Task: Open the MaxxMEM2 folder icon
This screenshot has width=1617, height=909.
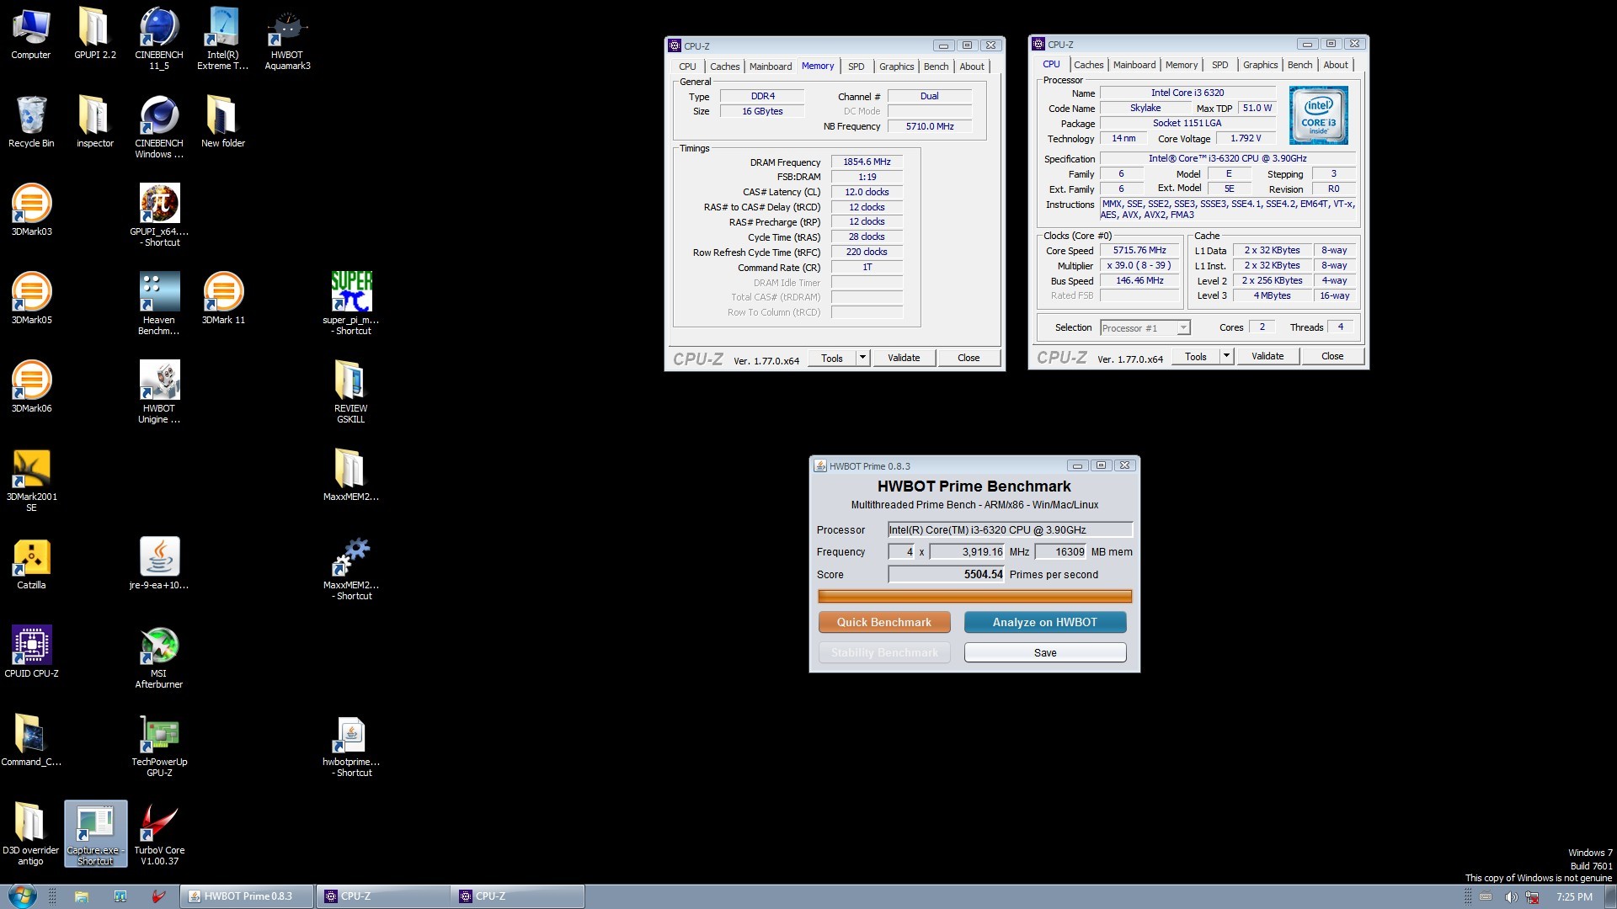Action: pyautogui.click(x=351, y=476)
